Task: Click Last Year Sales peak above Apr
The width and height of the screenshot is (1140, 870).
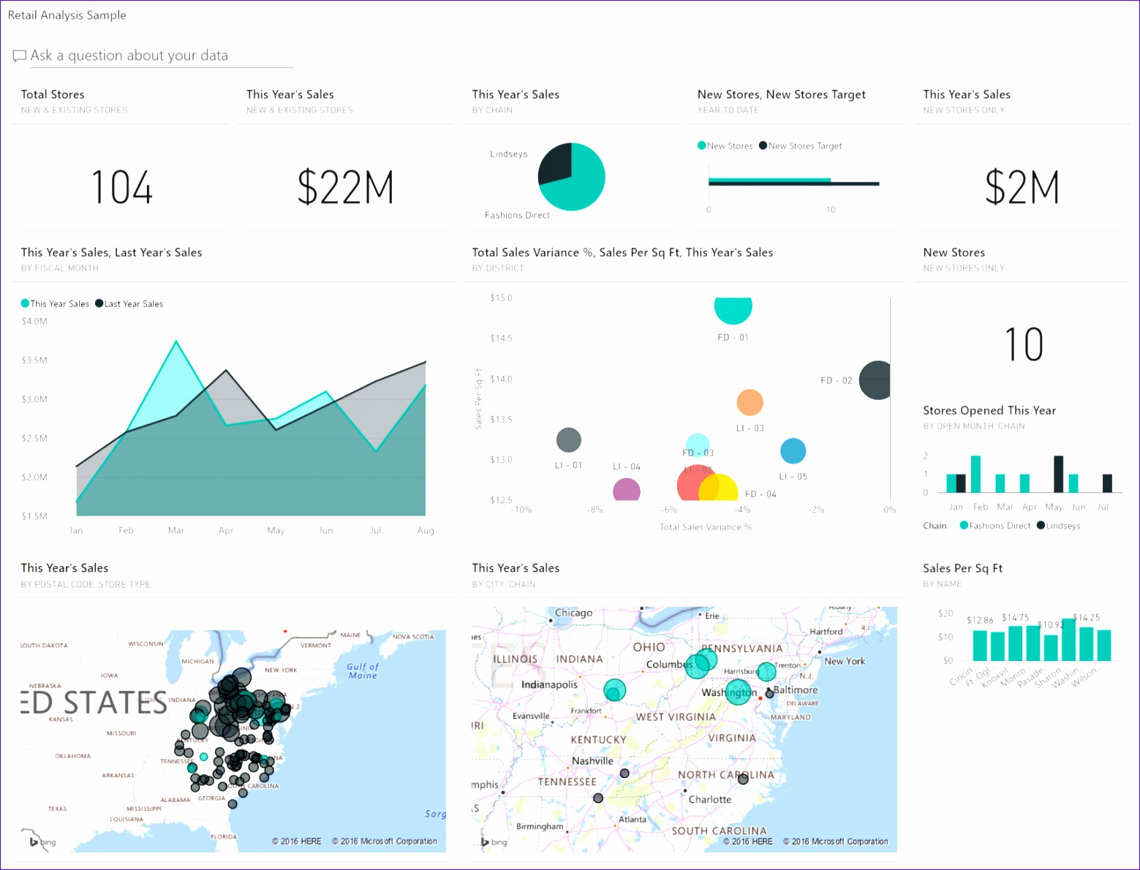Action: [226, 371]
